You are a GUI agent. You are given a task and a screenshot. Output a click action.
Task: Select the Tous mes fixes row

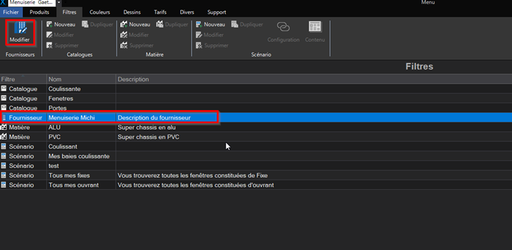pos(256,176)
